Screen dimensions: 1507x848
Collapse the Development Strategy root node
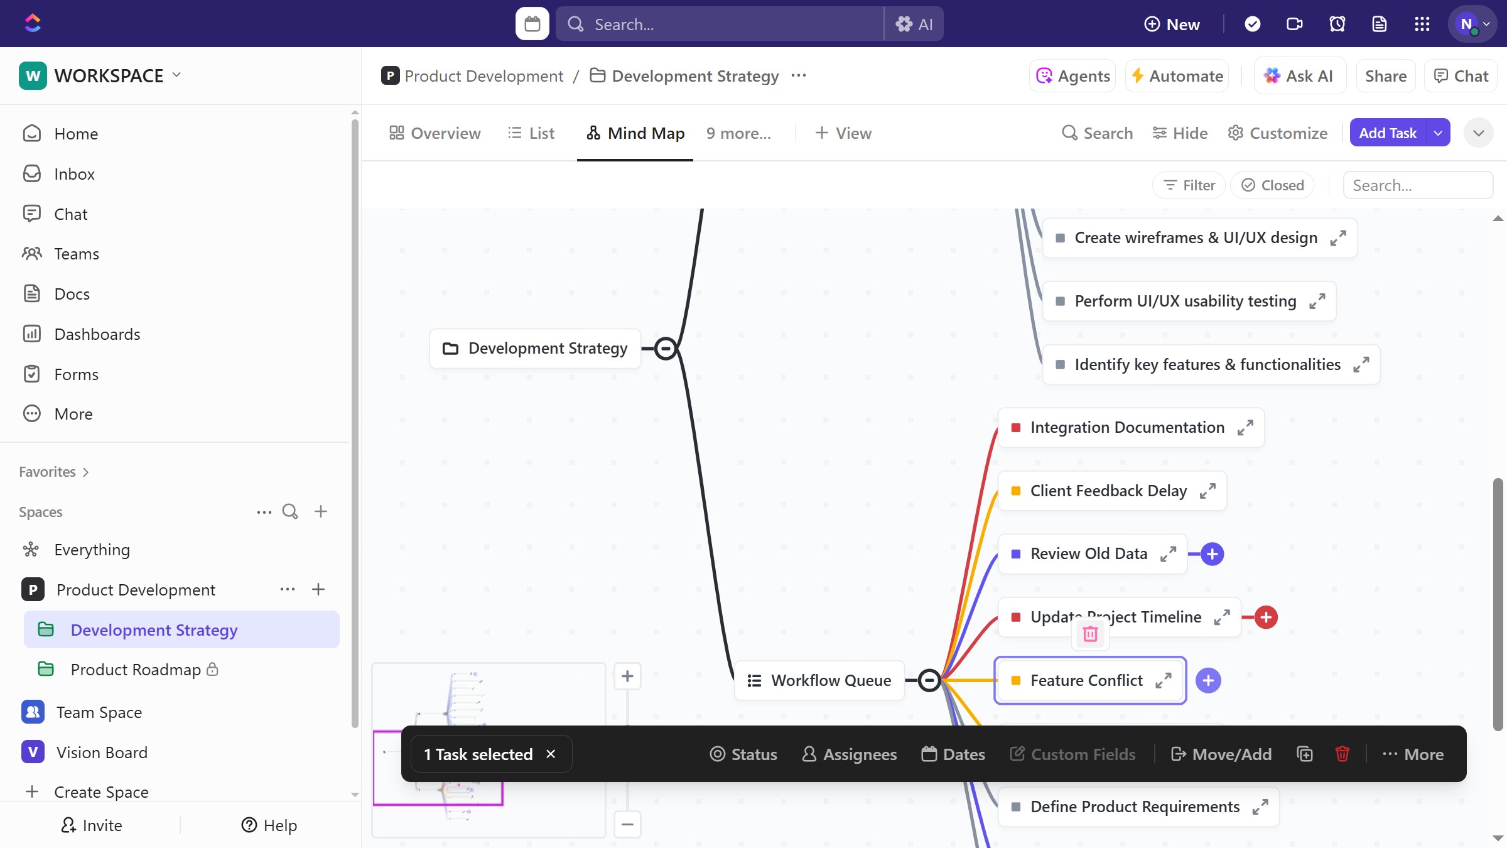coord(666,348)
